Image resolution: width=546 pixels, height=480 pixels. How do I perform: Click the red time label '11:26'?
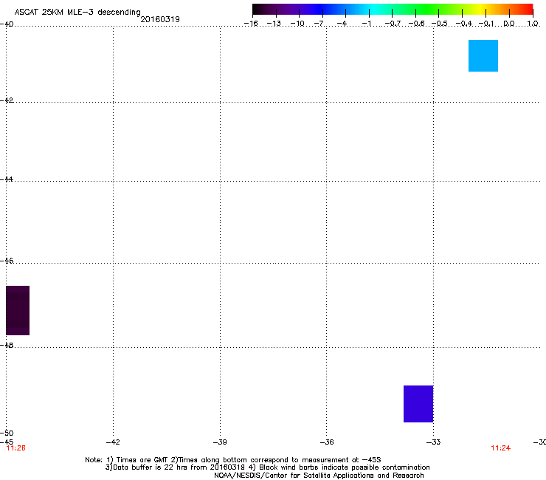[x=15, y=448]
